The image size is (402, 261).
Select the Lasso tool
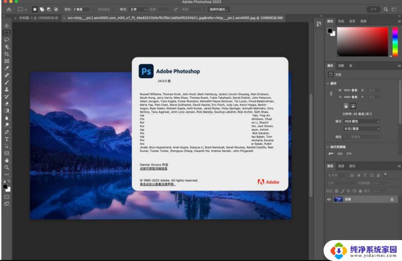pos(7,40)
